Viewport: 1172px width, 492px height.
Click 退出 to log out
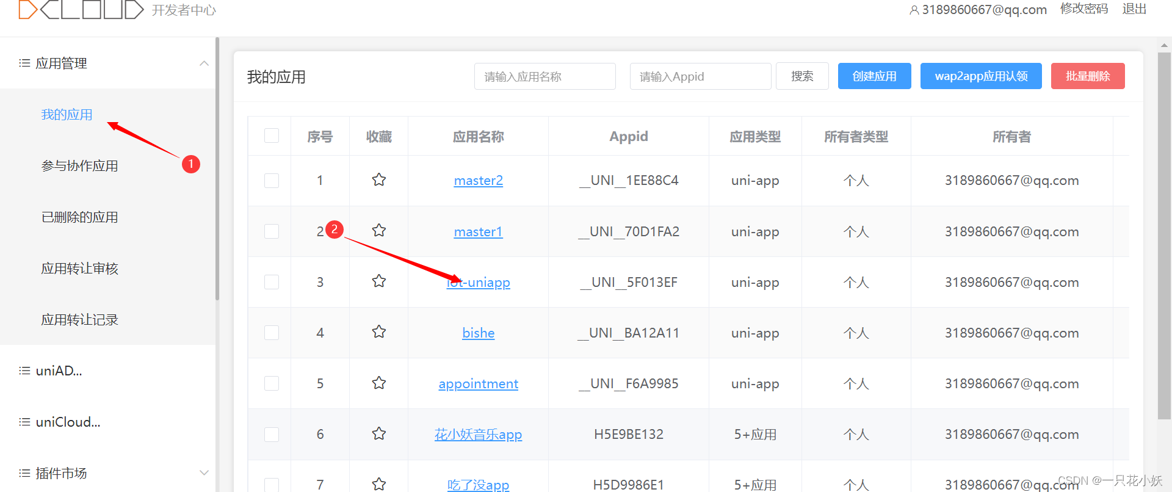pyautogui.click(x=1134, y=9)
